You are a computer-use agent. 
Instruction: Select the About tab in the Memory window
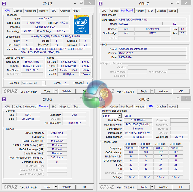tap(76, 107)
